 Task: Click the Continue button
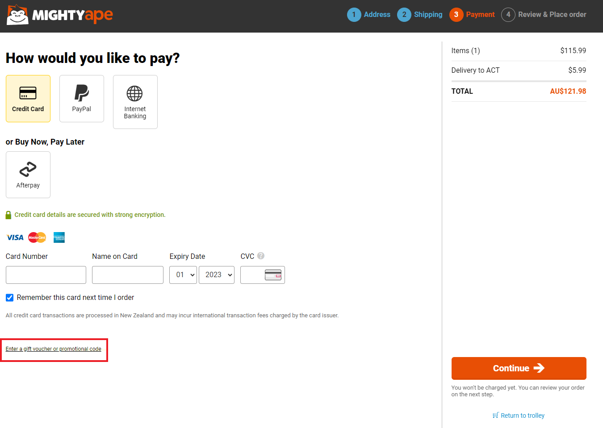[519, 368]
